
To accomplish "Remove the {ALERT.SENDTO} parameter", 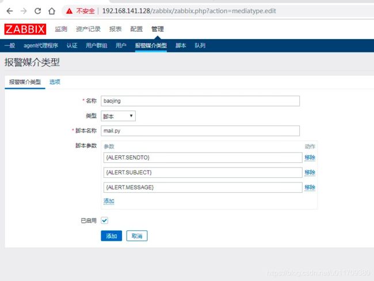I will (310, 158).
